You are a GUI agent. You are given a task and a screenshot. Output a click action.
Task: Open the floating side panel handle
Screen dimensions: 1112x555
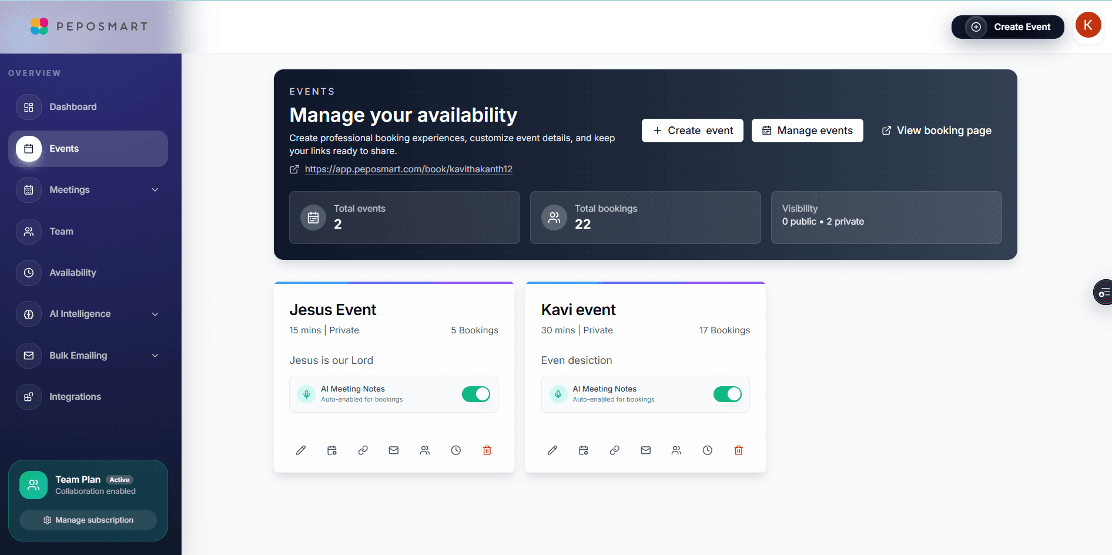(1103, 292)
